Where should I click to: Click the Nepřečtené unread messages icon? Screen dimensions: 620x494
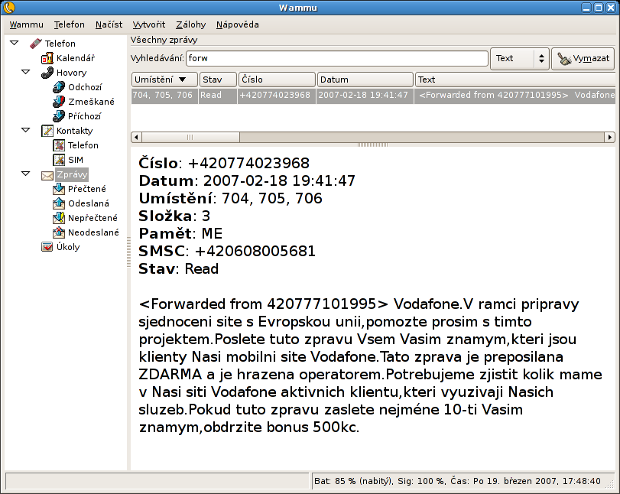(59, 218)
